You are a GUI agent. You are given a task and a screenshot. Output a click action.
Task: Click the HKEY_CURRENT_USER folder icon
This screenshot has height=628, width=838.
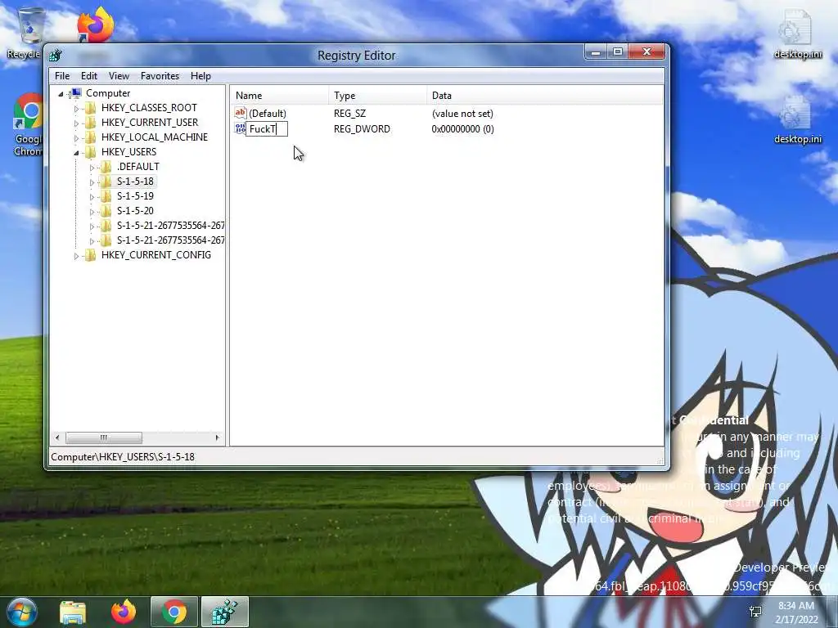coord(90,123)
